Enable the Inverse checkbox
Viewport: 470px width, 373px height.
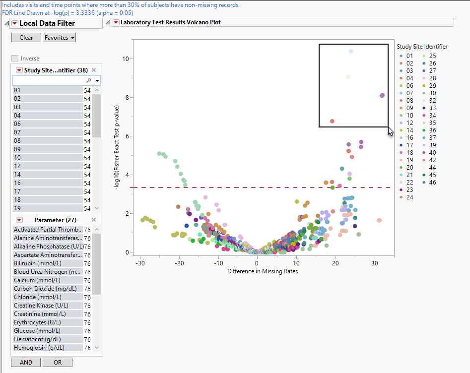(15, 59)
